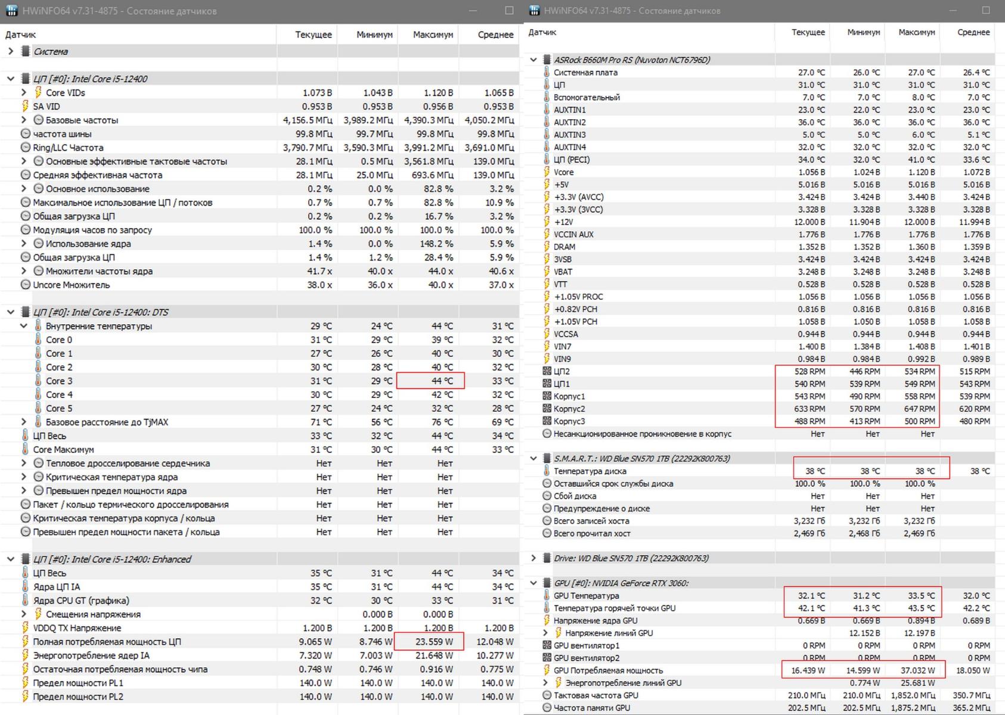Click Минимум column header in right window
The image size is (1005, 715).
[864, 32]
